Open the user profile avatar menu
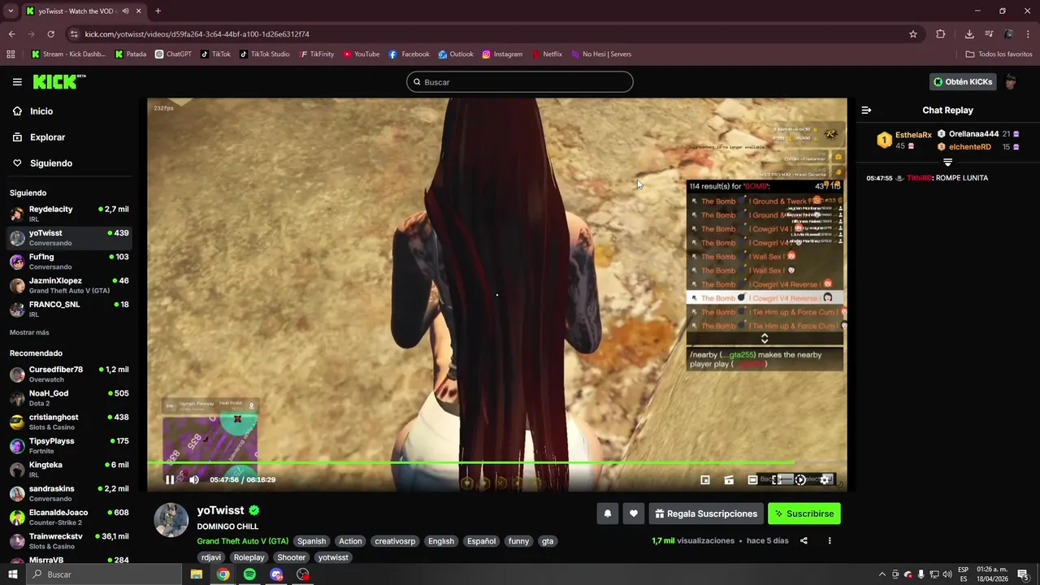The height and width of the screenshot is (585, 1040). 1011,82
